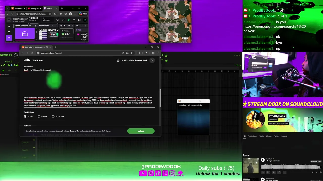Click the 1 Of 1 track cover thumbnail
Viewport: 323px width, 181px height.
pos(251,166)
